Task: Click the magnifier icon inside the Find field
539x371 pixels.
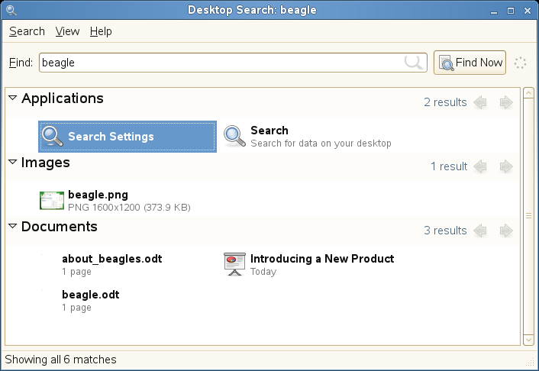Action: [x=413, y=63]
